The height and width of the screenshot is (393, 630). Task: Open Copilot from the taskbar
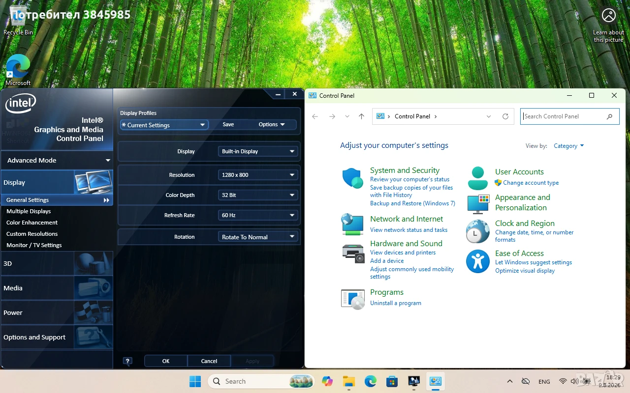327,381
